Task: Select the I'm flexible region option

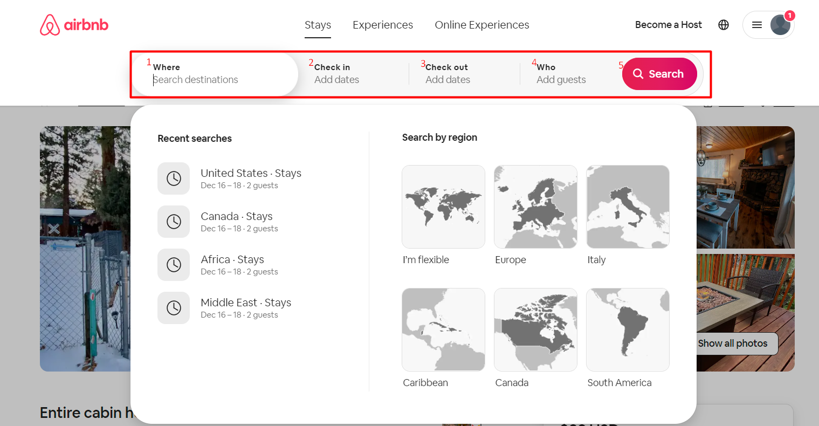Action: point(443,207)
